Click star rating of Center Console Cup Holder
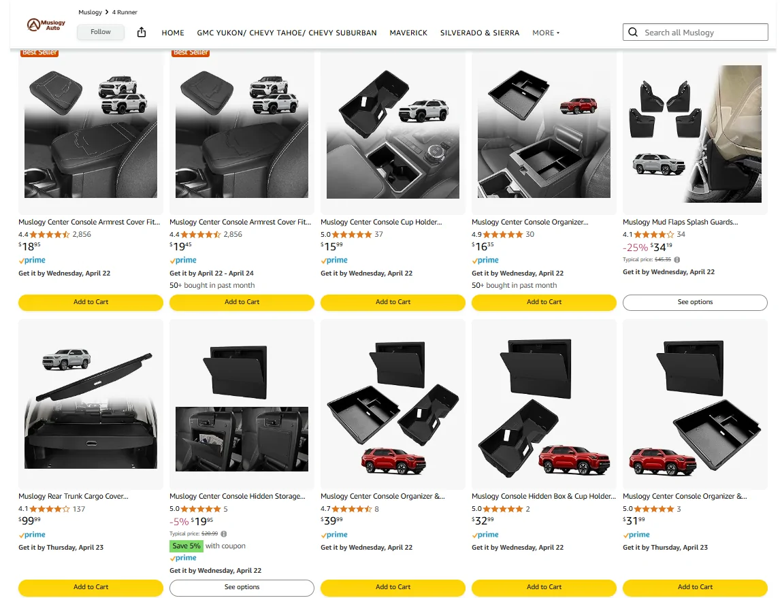 pyautogui.click(x=351, y=235)
